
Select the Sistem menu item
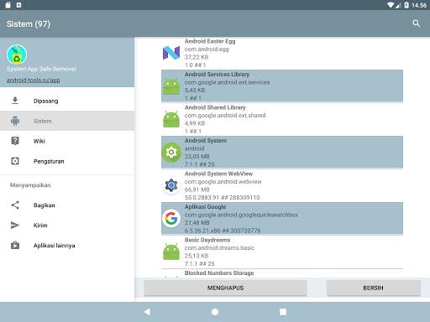(x=67, y=121)
